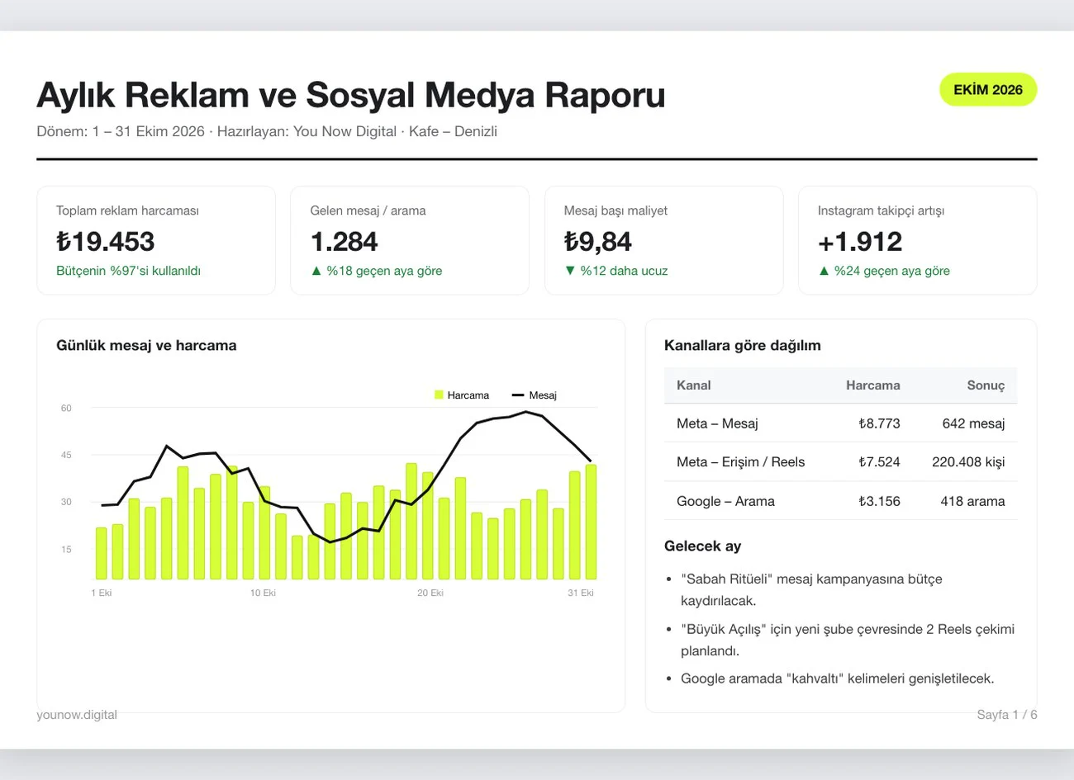
Task: Select the Meta – Mesaj row name
Action: pos(717,423)
